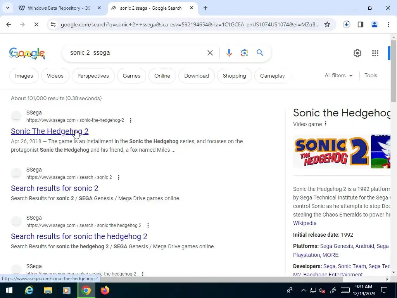Search by image with Google Lens icon
Screen dimensions: 397x298
click(244, 53)
